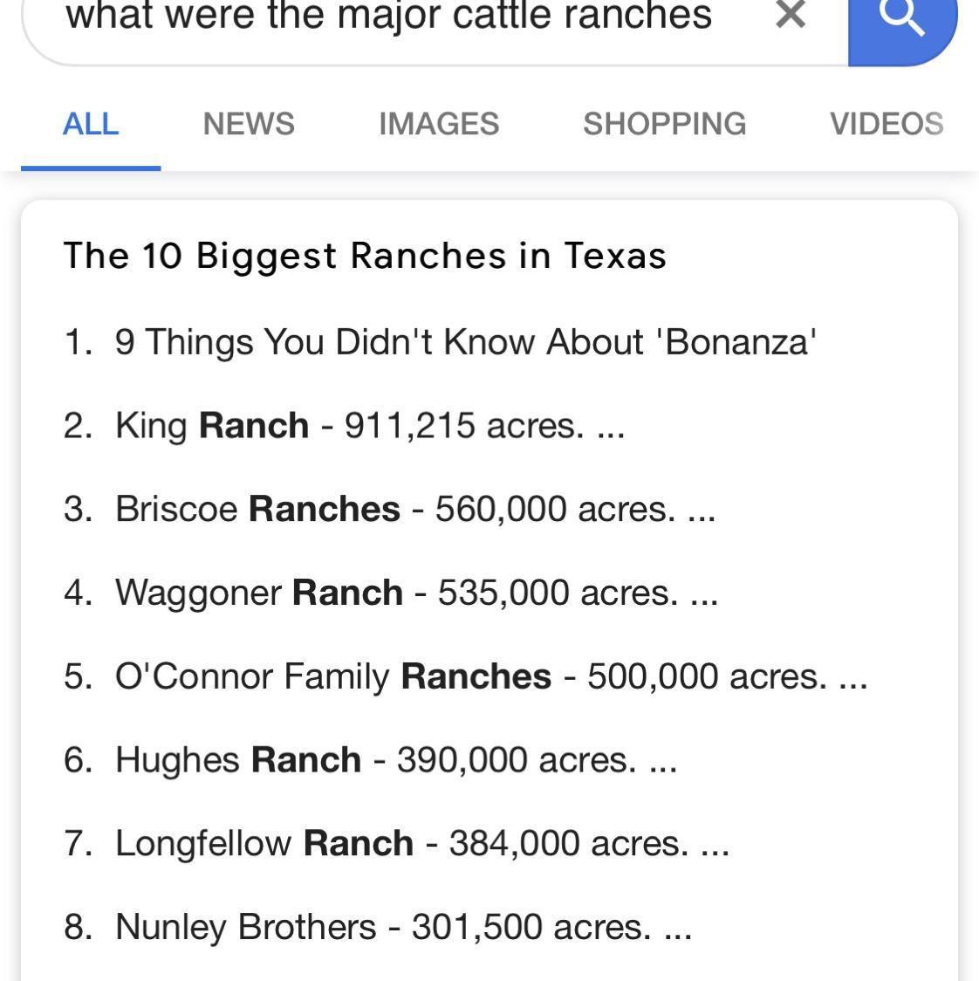Viewport: 979px width, 981px height.
Task: Click into the search text field
Action: (388, 17)
